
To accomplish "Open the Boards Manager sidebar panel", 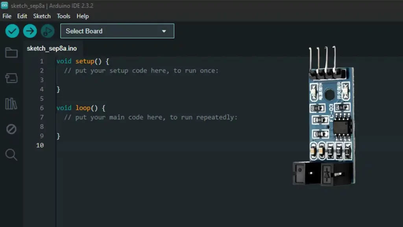I will 11,78.
